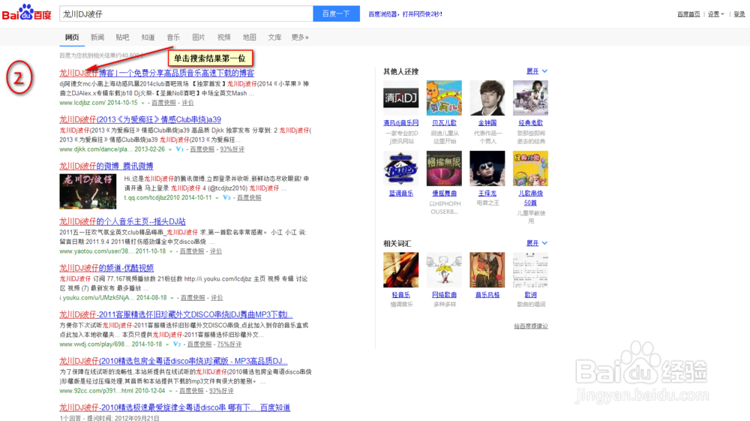Select the 王绎龙 portrait thumbnail
This screenshot has width=750, height=421.
coord(487,168)
